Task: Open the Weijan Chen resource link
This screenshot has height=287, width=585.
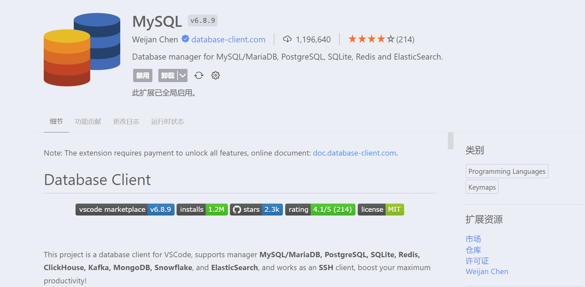Action: [x=487, y=272]
